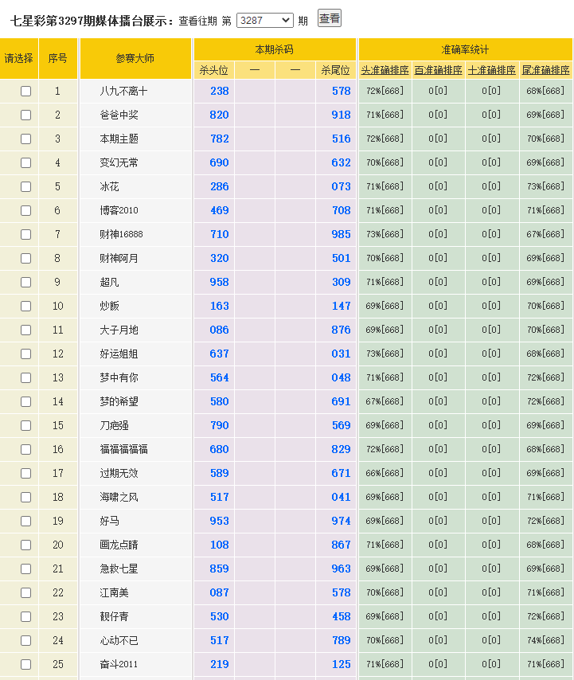Open the period number dropdown showing 3287
The width and height of the screenshot is (574, 680).
pyautogui.click(x=264, y=21)
